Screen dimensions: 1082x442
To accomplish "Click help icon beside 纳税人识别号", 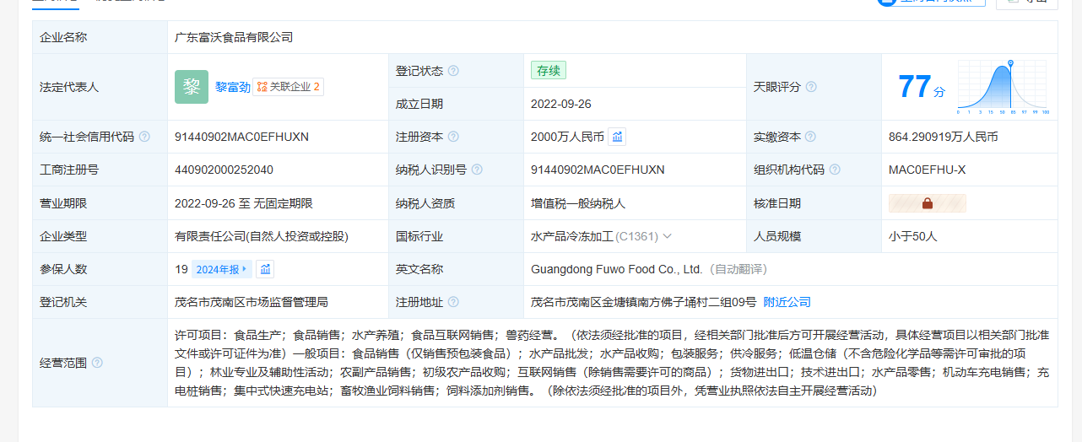I will 477,170.
